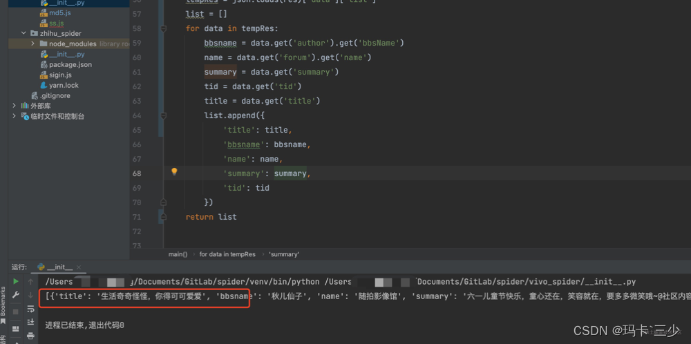Click line number 61 in gutter
Screen dimensions: 691x344
point(136,72)
